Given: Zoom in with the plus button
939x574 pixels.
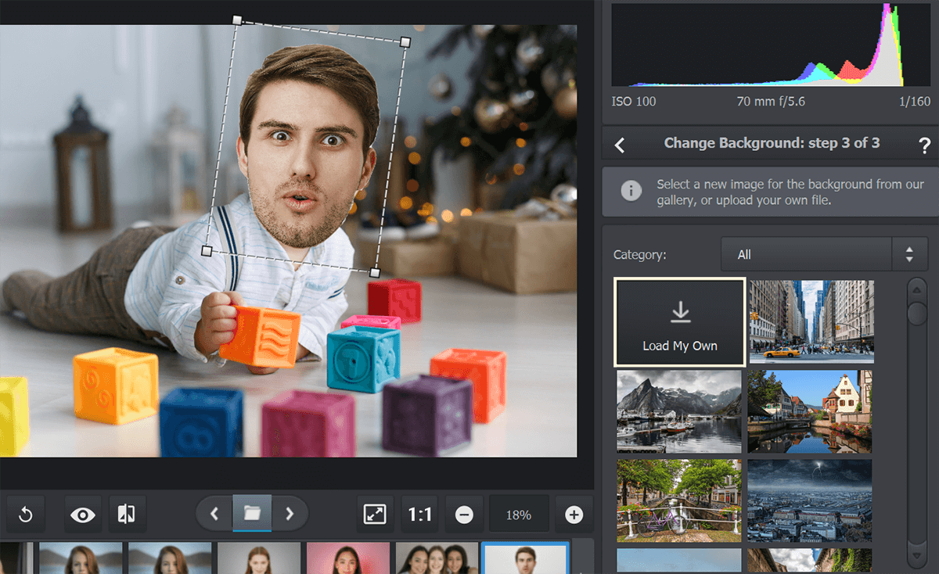Looking at the screenshot, I should coord(574,514).
